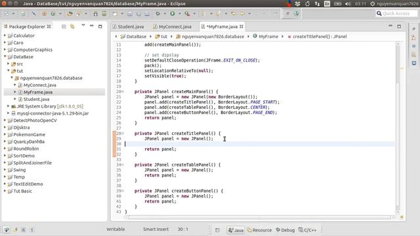Click the nguyenvanquan7826.database breadcrumb item
The width and height of the screenshot is (420, 236).
(210, 37)
